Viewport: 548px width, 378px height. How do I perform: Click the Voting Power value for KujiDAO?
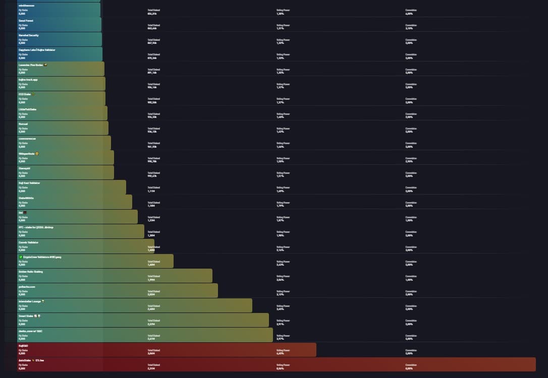coord(281,354)
